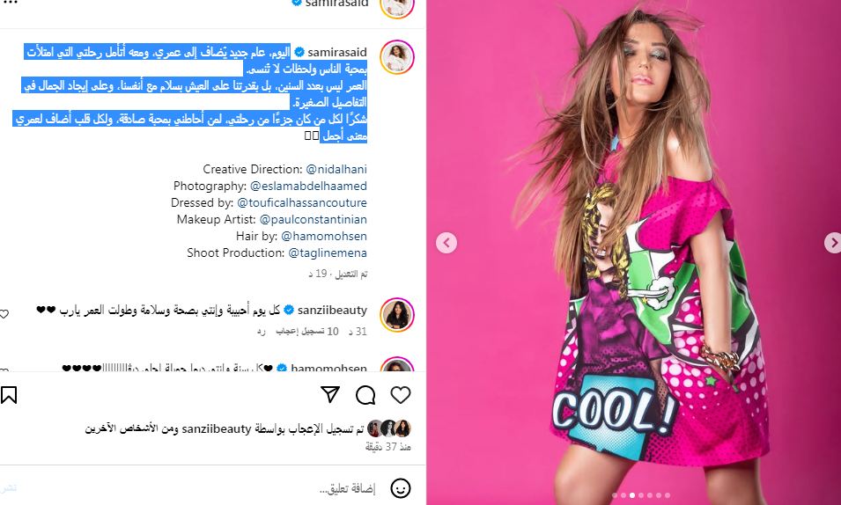
Task: Open the @taglinemena production link
Action: coord(328,252)
